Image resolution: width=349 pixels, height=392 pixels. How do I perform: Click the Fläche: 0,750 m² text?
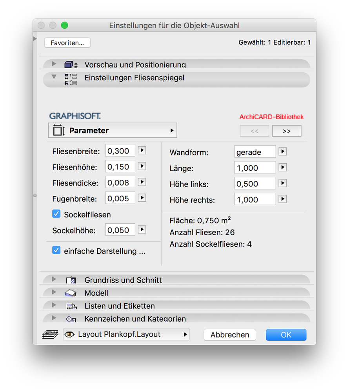[x=200, y=220]
